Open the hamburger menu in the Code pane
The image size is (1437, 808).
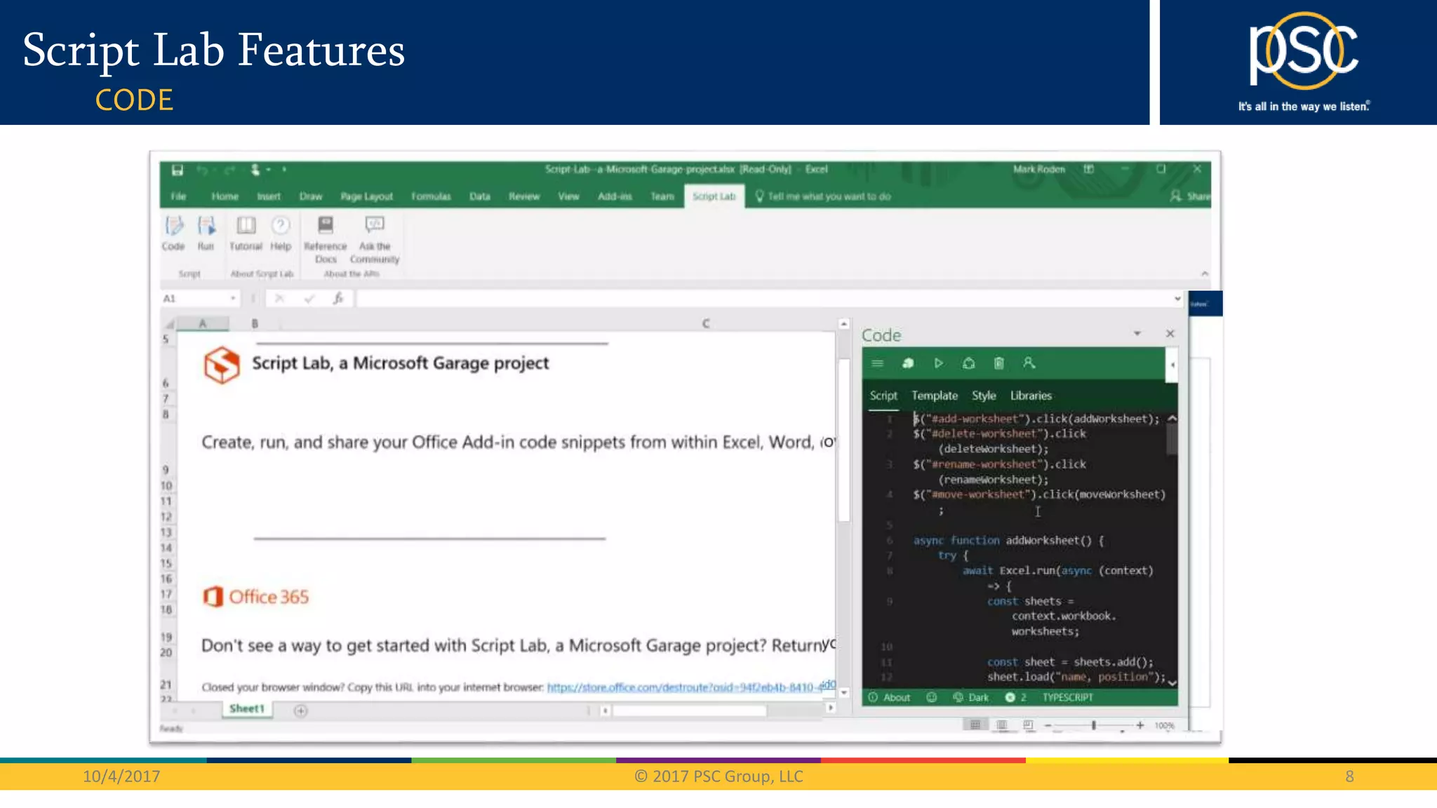pyautogui.click(x=877, y=363)
